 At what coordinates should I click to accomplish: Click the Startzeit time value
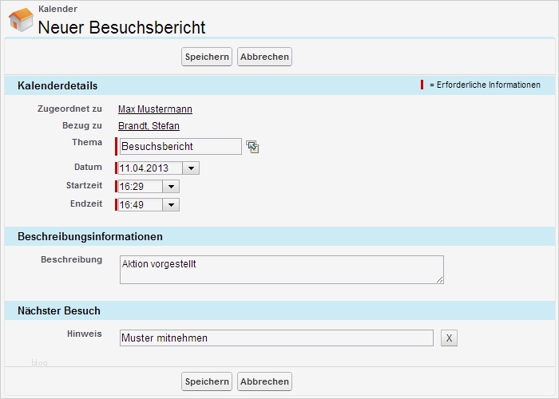pyautogui.click(x=140, y=187)
